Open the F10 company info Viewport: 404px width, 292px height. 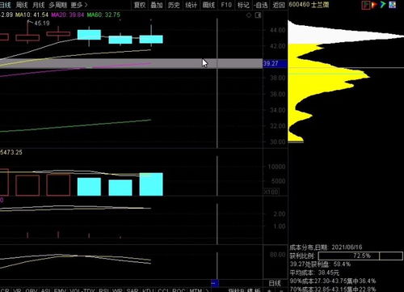[226, 5]
